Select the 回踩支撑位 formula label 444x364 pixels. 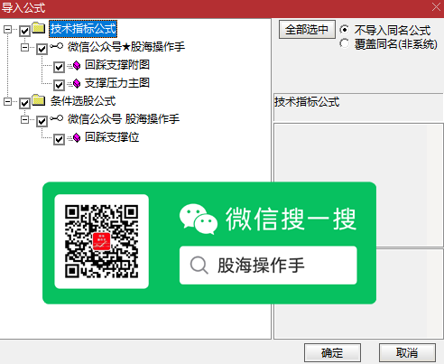tap(112, 137)
